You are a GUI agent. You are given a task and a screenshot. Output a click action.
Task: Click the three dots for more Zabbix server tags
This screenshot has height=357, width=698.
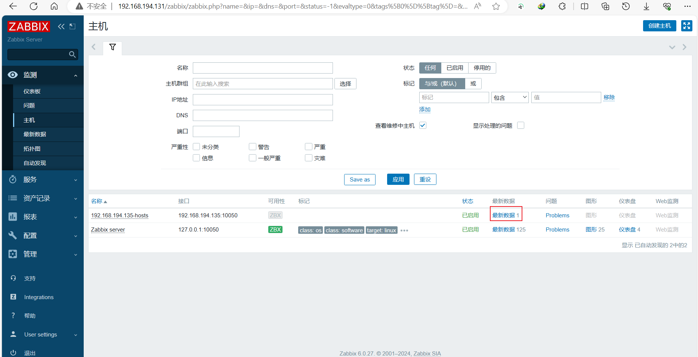(404, 230)
